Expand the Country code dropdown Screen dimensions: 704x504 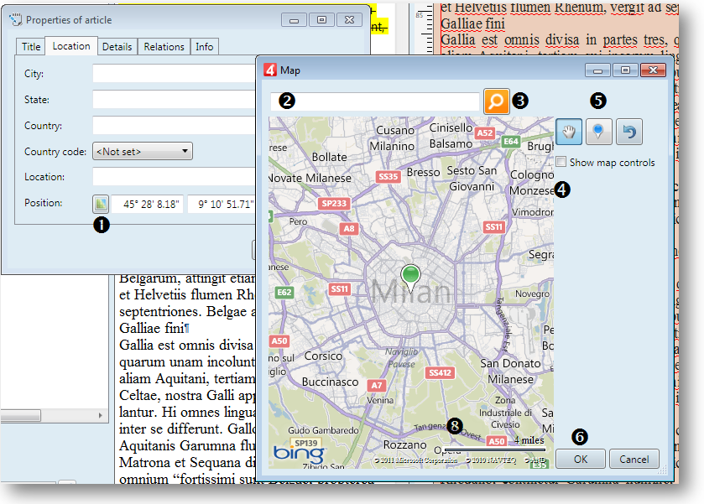143,152
